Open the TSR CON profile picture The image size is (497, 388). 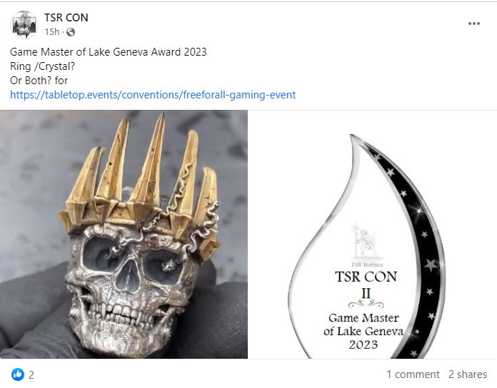point(24,24)
